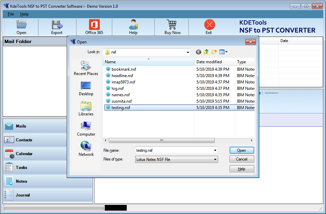Click the Buy Now shopping cart icon
This screenshot has width=326, height=214.
[x=172, y=25]
